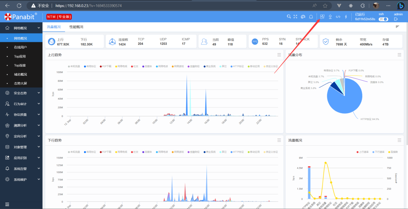Viewport: 408px width, 209px height.
Task: Expand the 系统告警 sidebar menu
Action: click(x=21, y=169)
